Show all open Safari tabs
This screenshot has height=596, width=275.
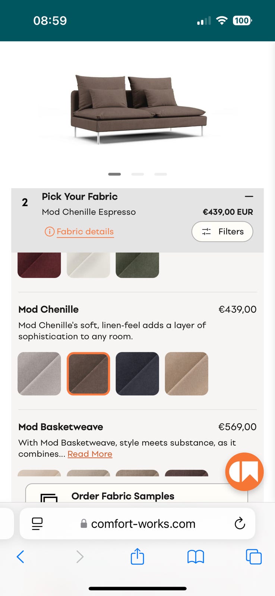[253, 557]
